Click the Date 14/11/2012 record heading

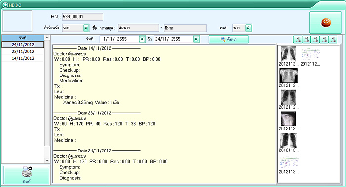coord(97,48)
